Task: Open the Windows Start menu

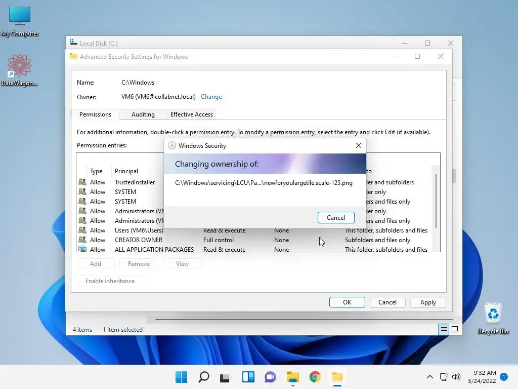Action: [181, 377]
